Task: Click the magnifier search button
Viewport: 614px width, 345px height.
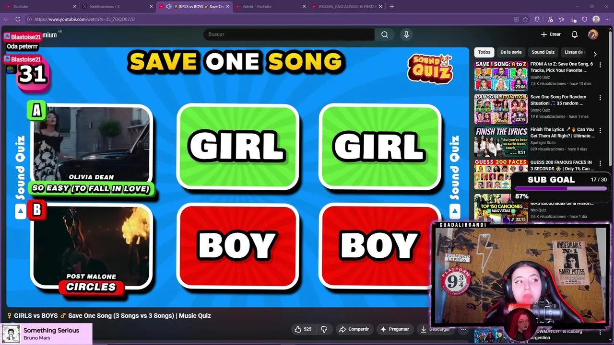Action: click(x=385, y=34)
